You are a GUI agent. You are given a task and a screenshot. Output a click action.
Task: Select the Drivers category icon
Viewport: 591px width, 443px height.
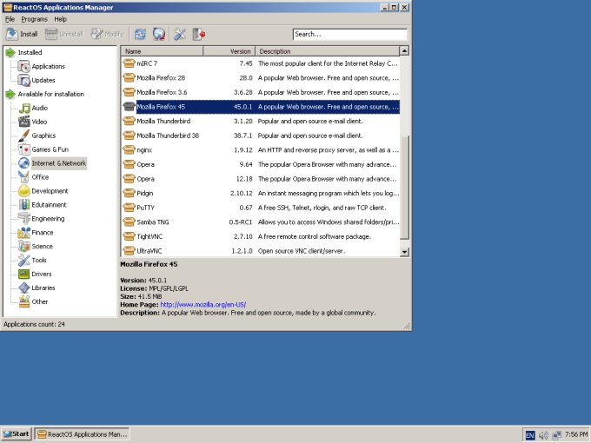click(24, 274)
